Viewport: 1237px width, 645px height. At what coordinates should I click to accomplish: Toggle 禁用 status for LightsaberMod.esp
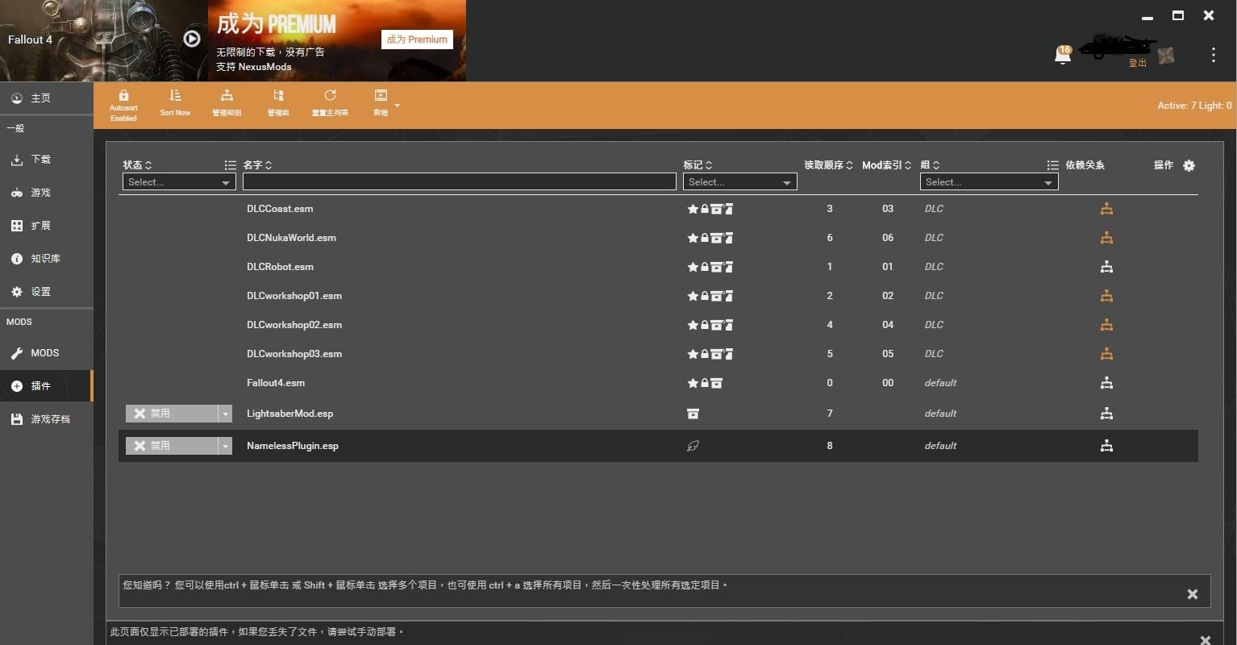click(172, 414)
